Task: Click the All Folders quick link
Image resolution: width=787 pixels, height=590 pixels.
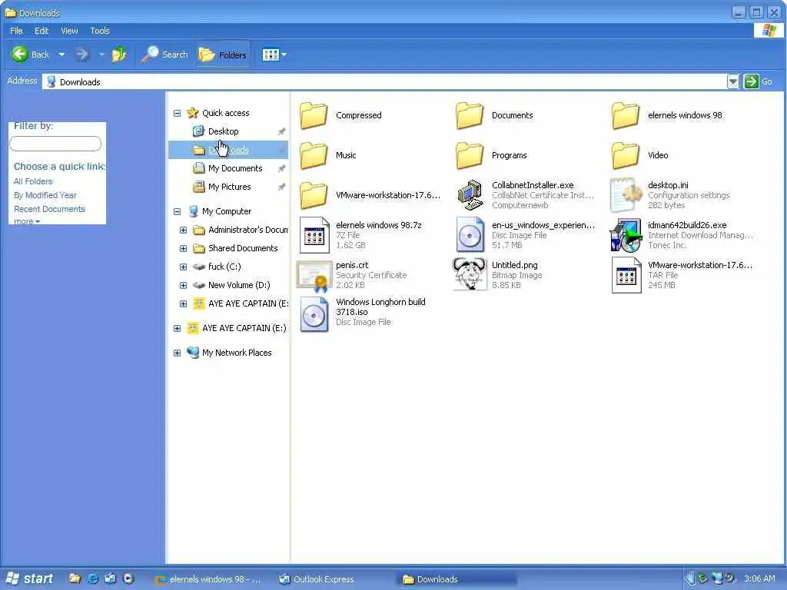Action: [33, 181]
